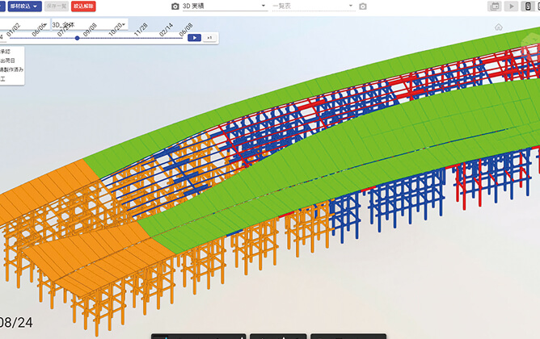Viewport: 540px width, 339px height.
Task: Select the 製作済み entry in the legend
Action: click(12, 70)
